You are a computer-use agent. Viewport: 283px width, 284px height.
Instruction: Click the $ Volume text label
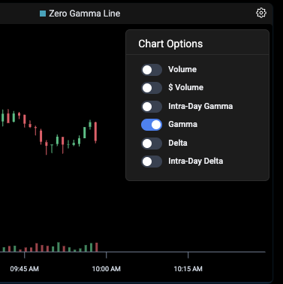[x=185, y=87]
